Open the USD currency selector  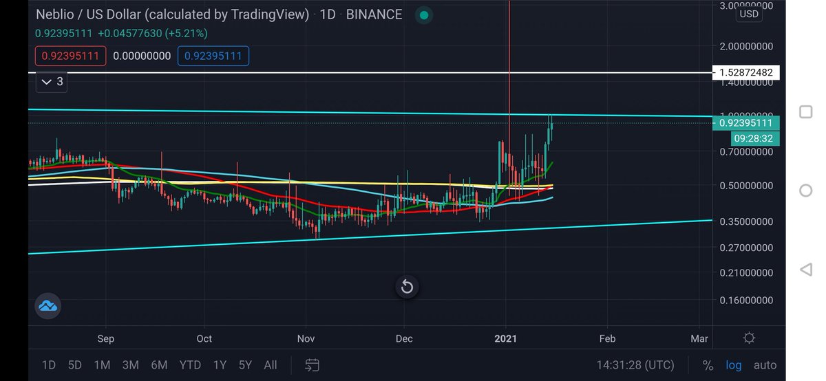coord(749,14)
